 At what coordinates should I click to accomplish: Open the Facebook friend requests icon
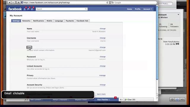(x=25, y=9)
